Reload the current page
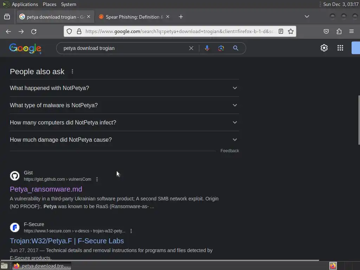 coord(34,31)
